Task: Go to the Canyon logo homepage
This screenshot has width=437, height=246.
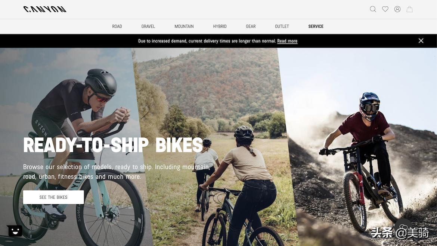Action: (45, 9)
